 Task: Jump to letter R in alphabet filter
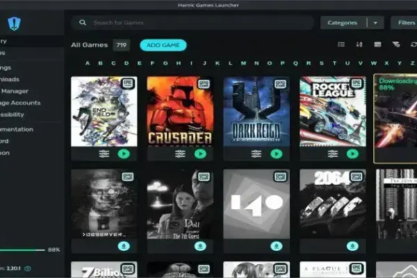click(309, 63)
